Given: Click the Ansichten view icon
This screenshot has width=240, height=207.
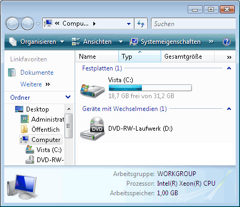Looking at the screenshot, I should [x=76, y=42].
